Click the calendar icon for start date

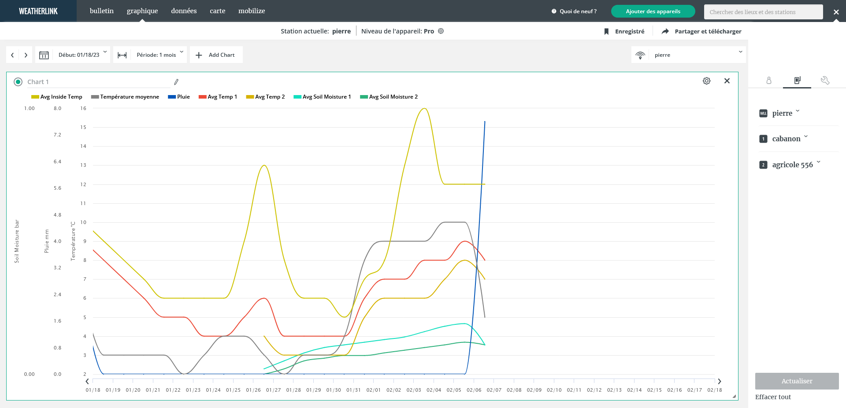pyautogui.click(x=44, y=55)
